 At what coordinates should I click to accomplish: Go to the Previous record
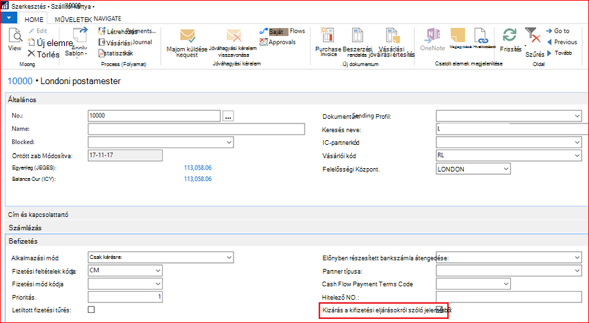click(562, 42)
